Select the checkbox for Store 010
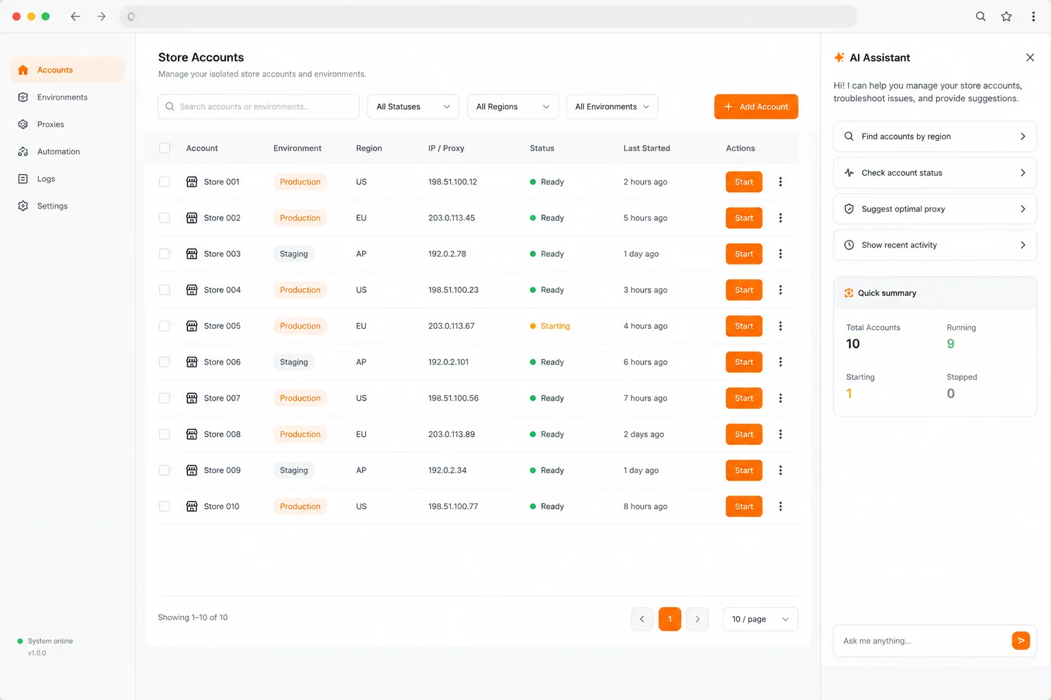This screenshot has width=1051, height=700. pos(164,507)
